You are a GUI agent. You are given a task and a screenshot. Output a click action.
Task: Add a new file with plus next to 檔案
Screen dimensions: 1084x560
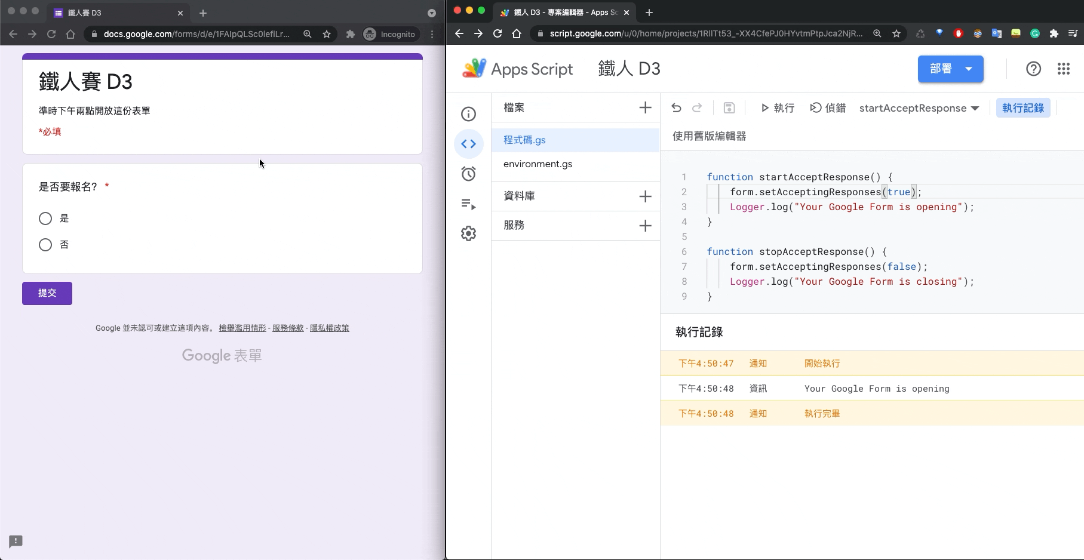coord(645,107)
